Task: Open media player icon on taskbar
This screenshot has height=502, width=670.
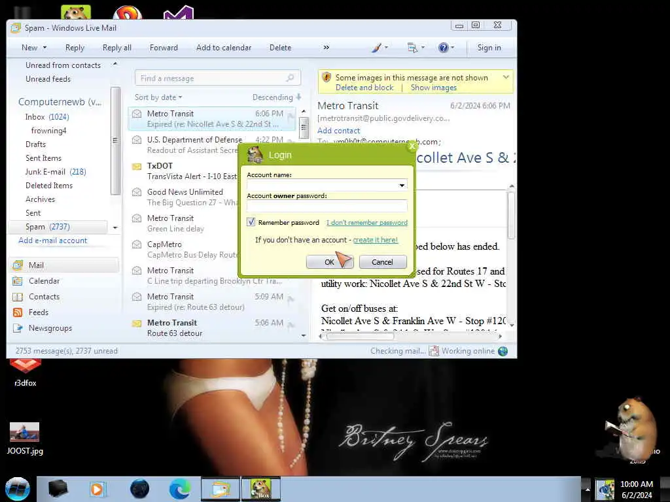Action: [x=97, y=489]
